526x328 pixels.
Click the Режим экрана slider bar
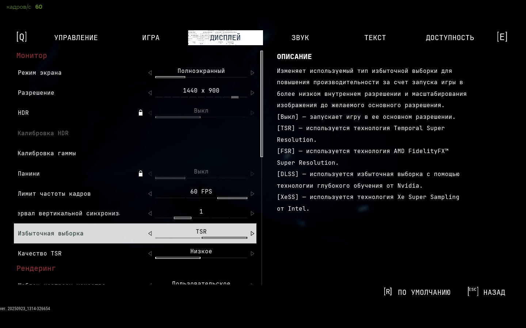click(201, 77)
